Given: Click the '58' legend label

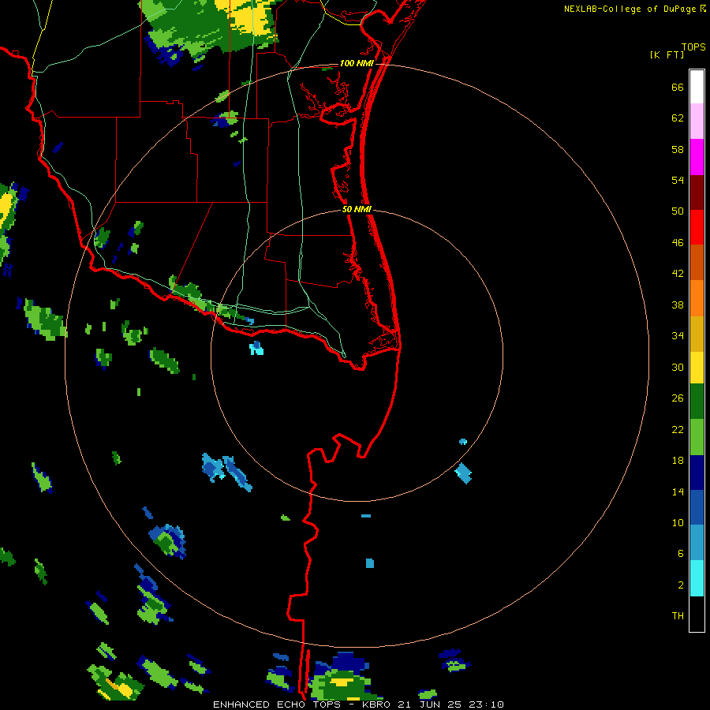Looking at the screenshot, I should 678,149.
